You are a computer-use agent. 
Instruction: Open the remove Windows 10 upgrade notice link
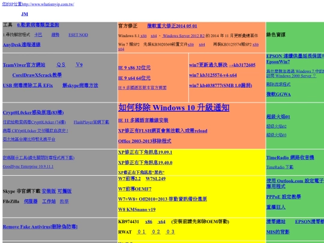tap(174, 107)
